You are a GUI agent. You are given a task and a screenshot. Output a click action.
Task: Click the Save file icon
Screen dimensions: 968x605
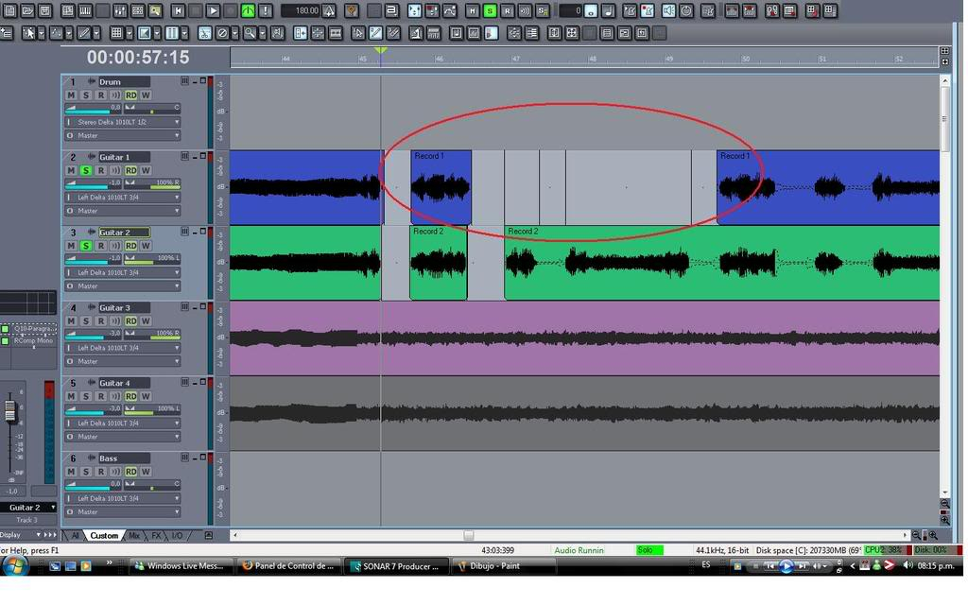[x=45, y=10]
